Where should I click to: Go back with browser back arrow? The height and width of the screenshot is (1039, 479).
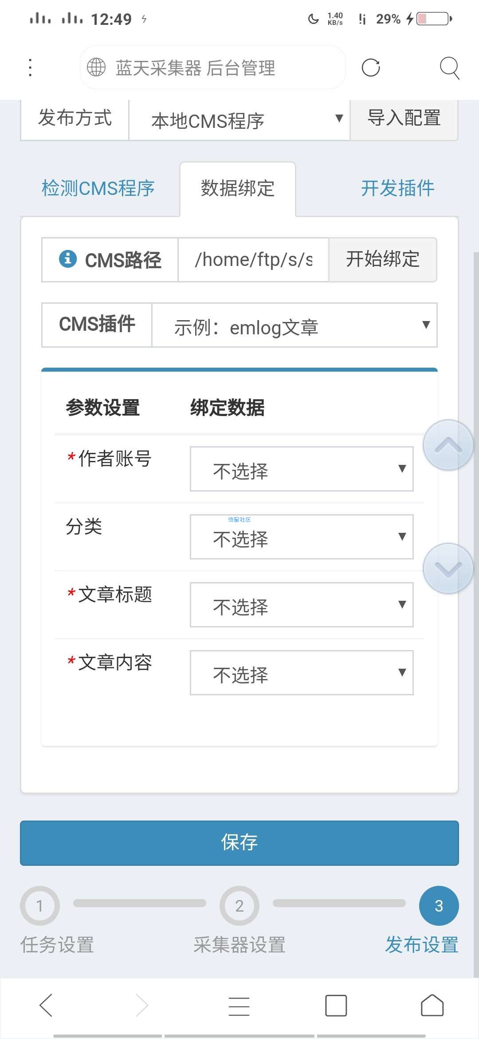pyautogui.click(x=47, y=1005)
